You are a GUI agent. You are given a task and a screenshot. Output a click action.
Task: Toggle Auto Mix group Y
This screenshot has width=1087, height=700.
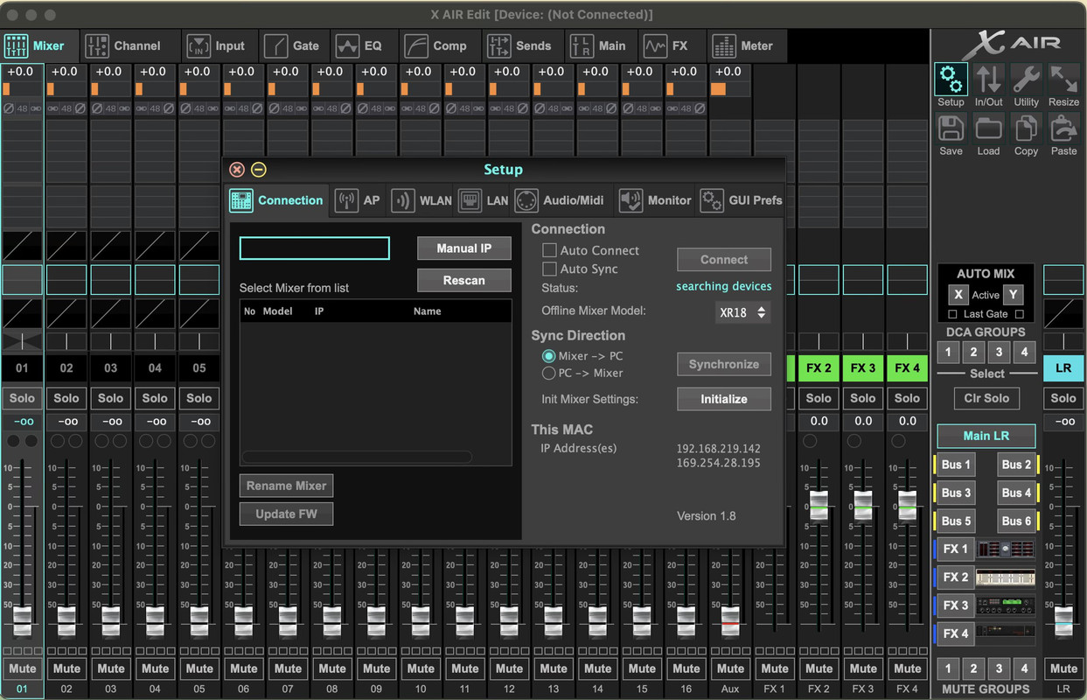click(1013, 295)
